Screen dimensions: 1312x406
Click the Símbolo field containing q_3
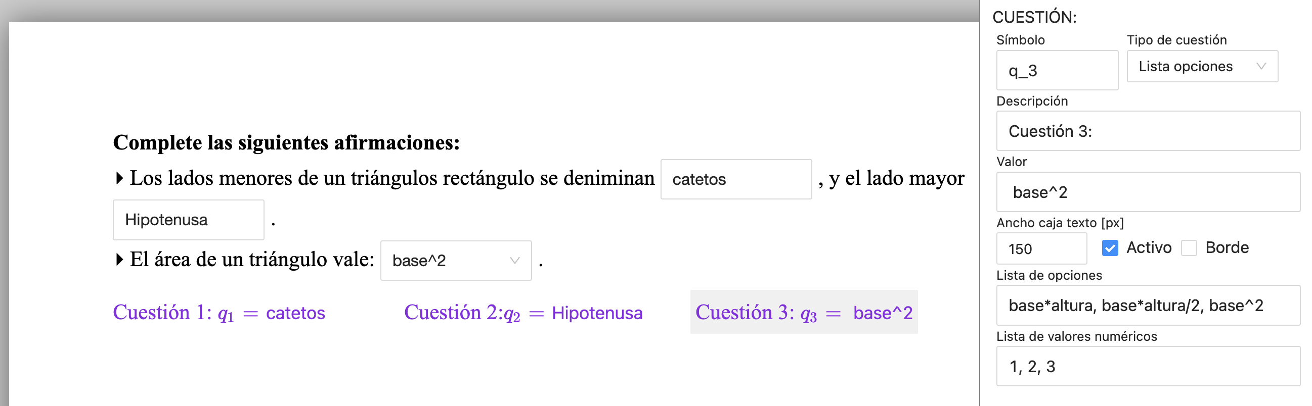tap(1056, 70)
